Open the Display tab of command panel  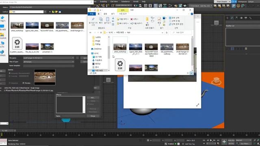(246, 18)
